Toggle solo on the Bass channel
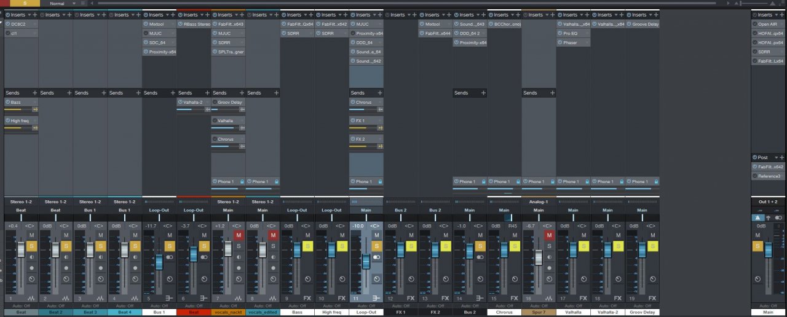Image resolution: width=787 pixels, height=317 pixels. [x=307, y=246]
